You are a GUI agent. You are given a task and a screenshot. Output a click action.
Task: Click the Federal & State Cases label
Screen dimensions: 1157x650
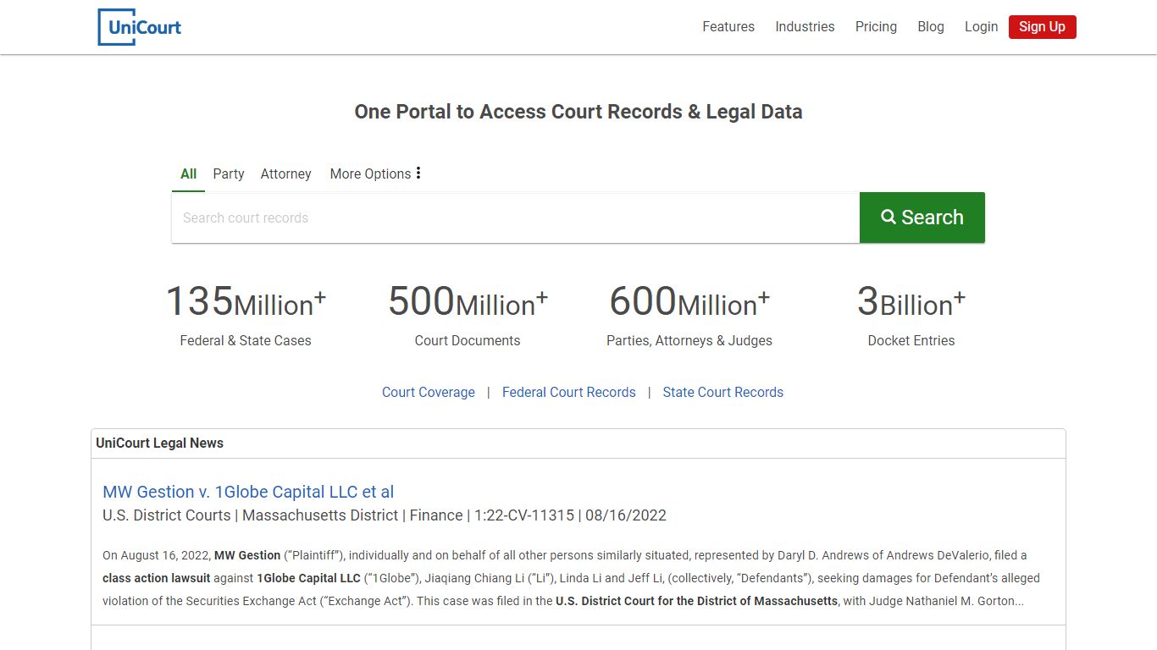pyautogui.click(x=246, y=340)
